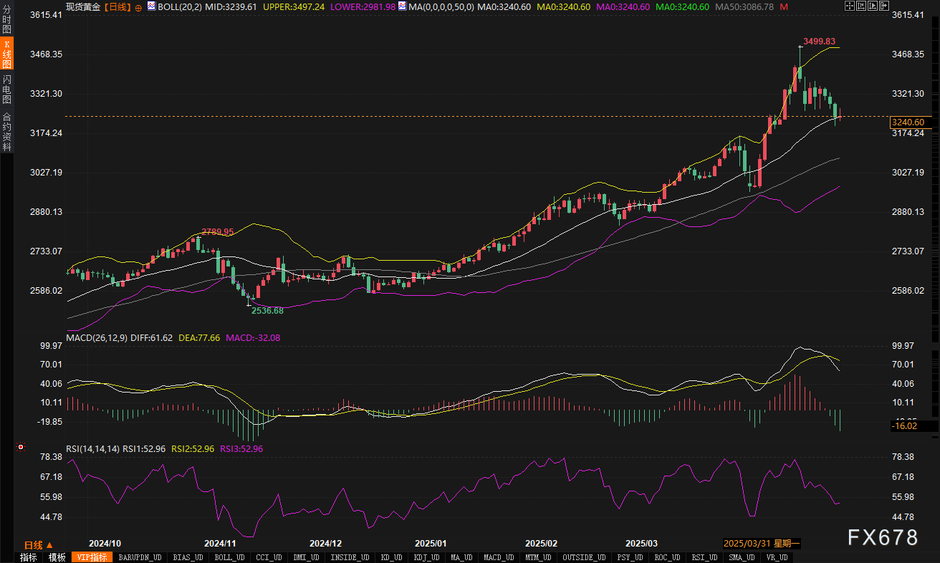Click the small red marker icon above RSI panel
This screenshot has width=940, height=563.
(21, 448)
